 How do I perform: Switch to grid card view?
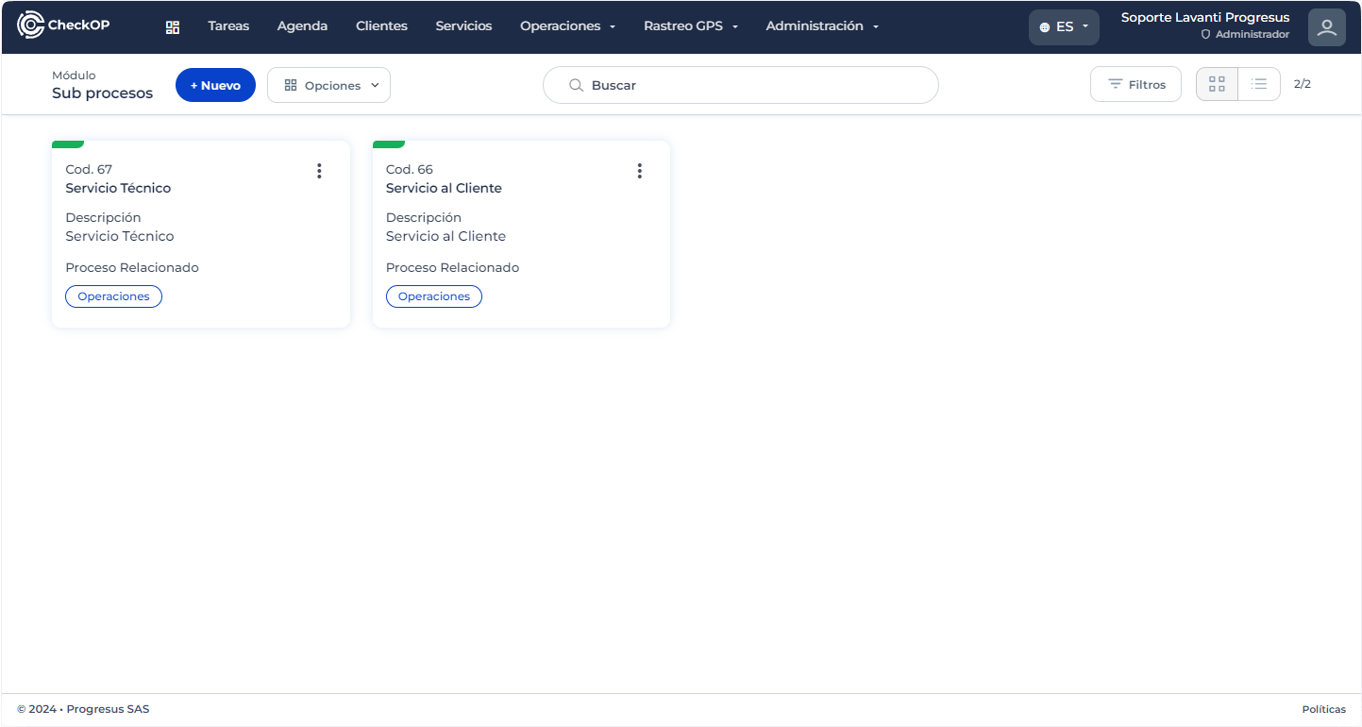(1217, 84)
